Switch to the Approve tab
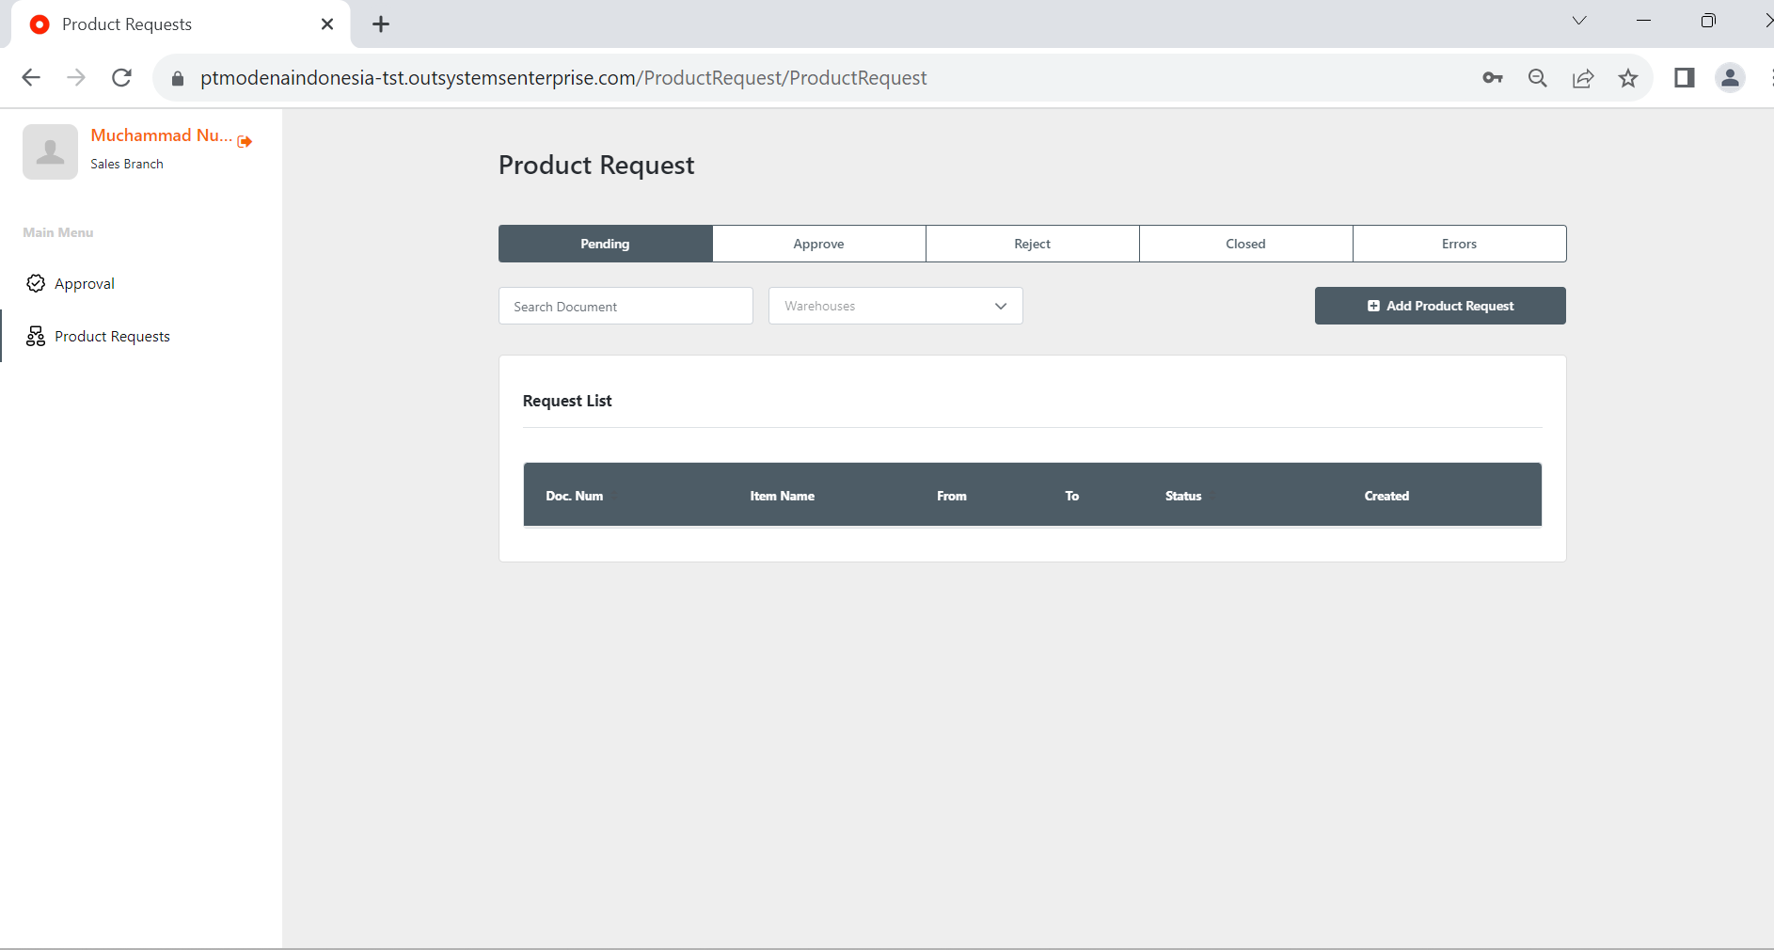Screen dimensions: 1774x950 point(818,244)
